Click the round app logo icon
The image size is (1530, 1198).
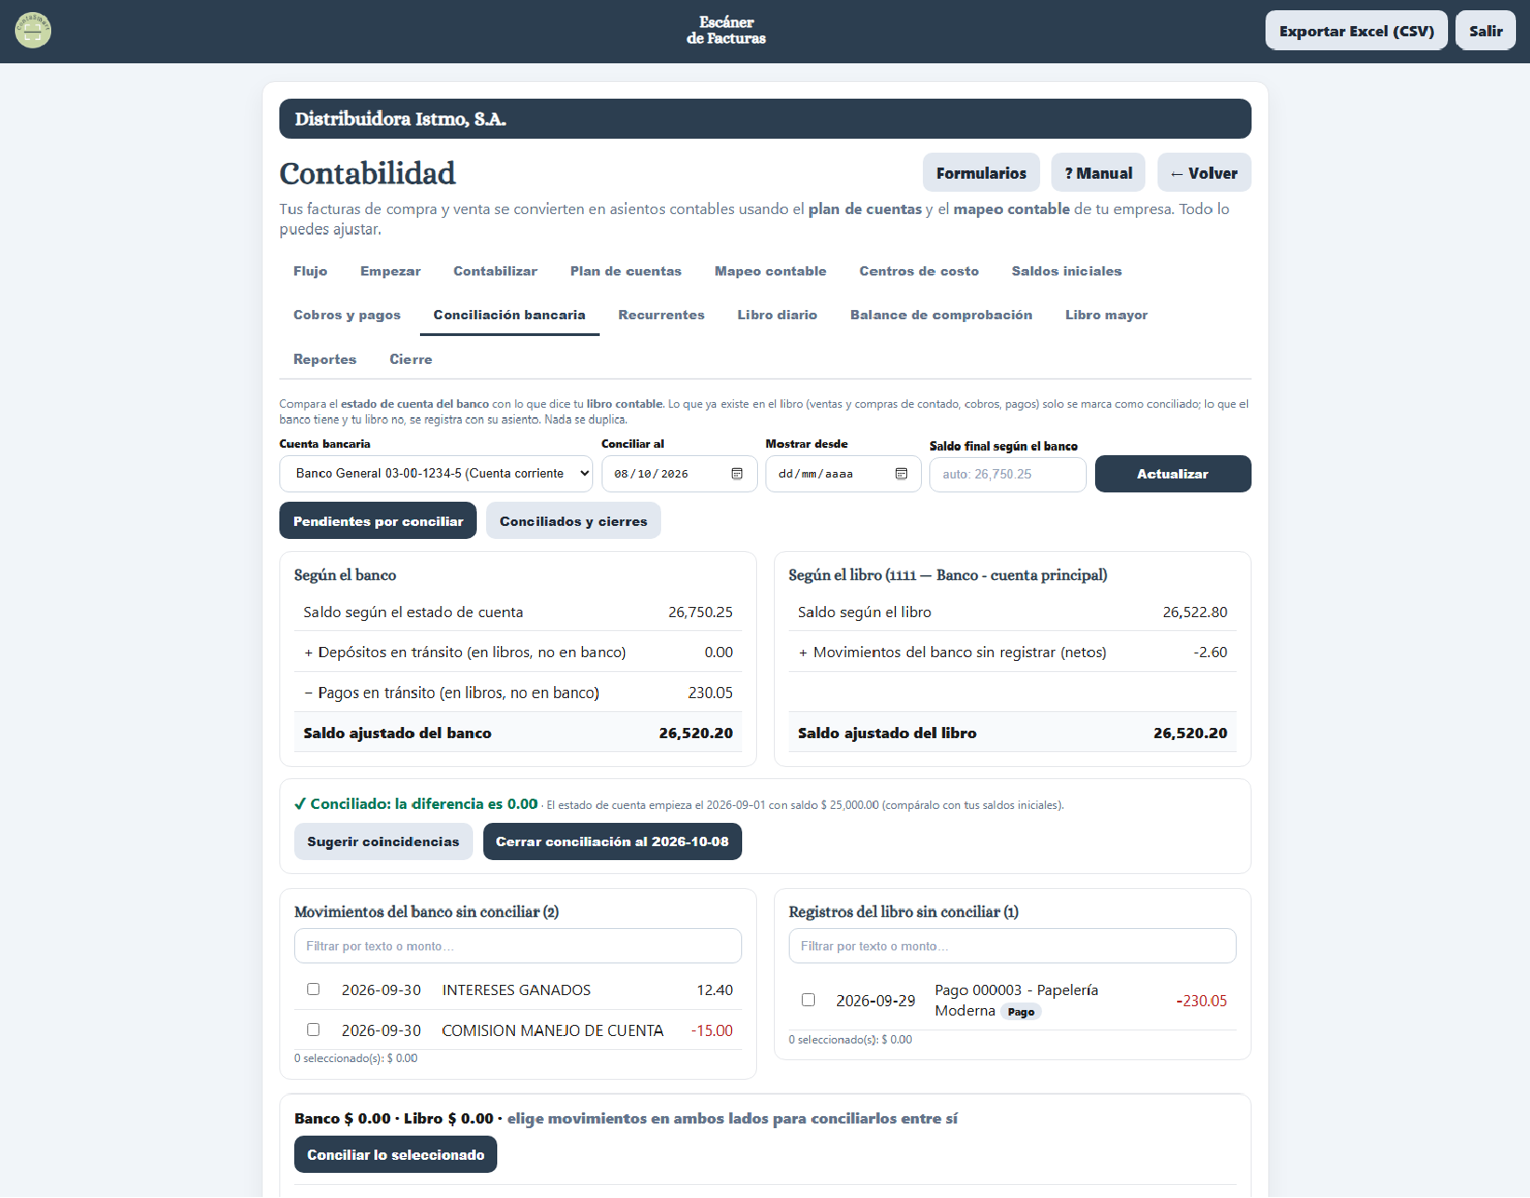tap(33, 31)
